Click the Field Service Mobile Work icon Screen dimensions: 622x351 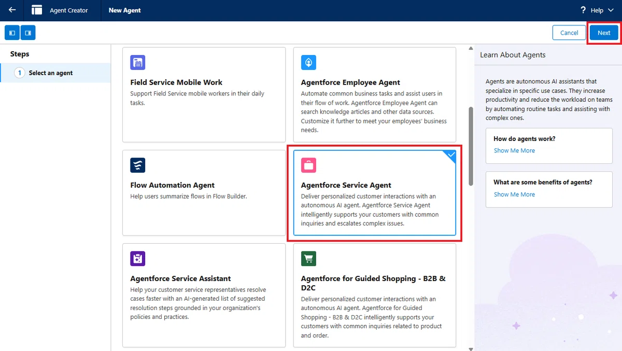(x=137, y=63)
